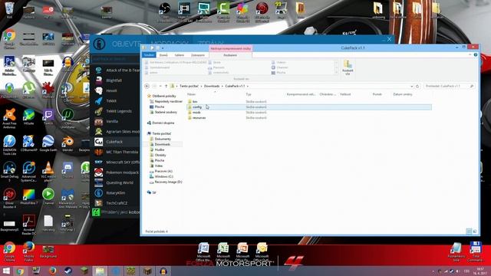Screen dimensions: 491x276
Task: Go up one folder level arrow
Action: [166, 86]
